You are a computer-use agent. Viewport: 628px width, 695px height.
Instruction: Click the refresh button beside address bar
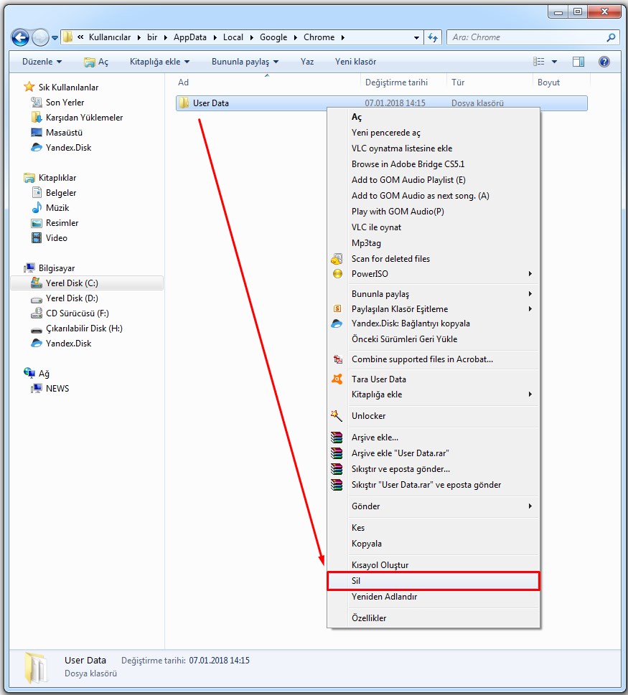433,37
